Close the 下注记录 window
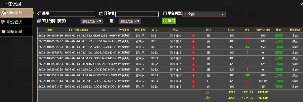This screenshot has height=102, width=303. [302, 4]
